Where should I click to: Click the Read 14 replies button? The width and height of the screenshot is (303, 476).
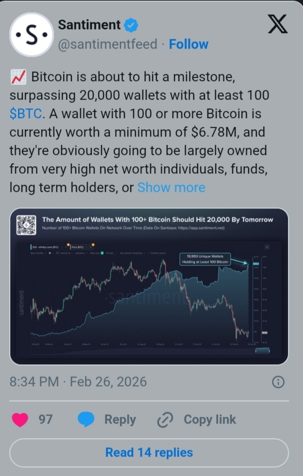[x=149, y=453]
